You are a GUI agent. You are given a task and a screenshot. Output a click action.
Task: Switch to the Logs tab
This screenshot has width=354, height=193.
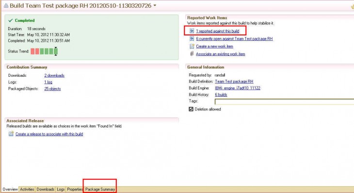(61, 190)
